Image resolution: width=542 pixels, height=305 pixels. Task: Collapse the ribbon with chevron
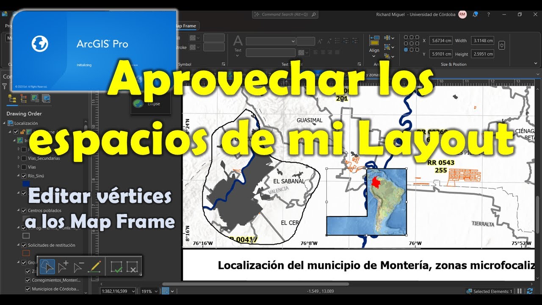click(536, 64)
